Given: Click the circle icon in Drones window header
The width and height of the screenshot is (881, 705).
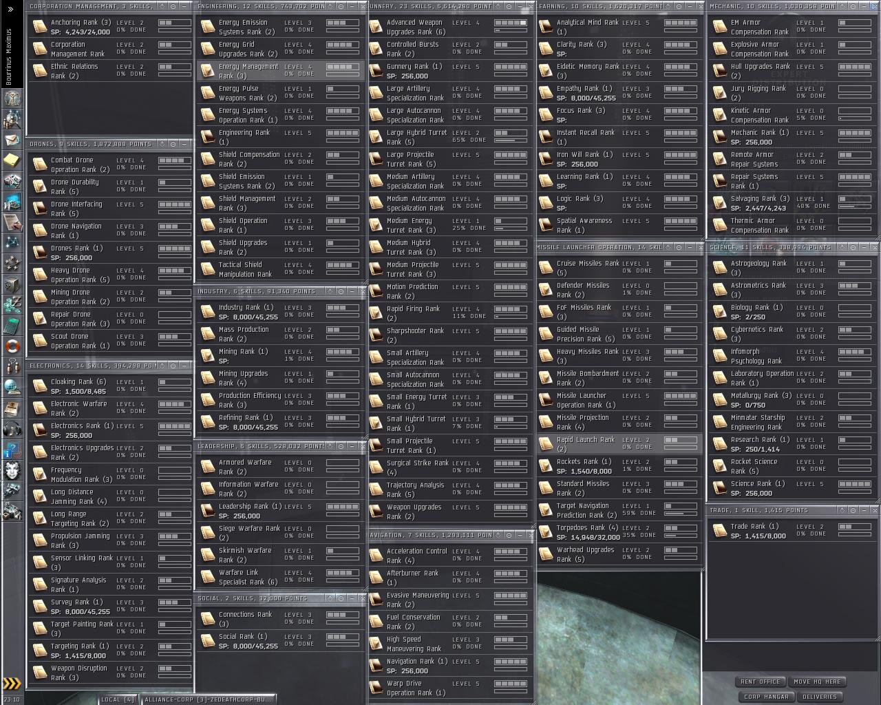Looking at the screenshot, I should coord(173,144).
